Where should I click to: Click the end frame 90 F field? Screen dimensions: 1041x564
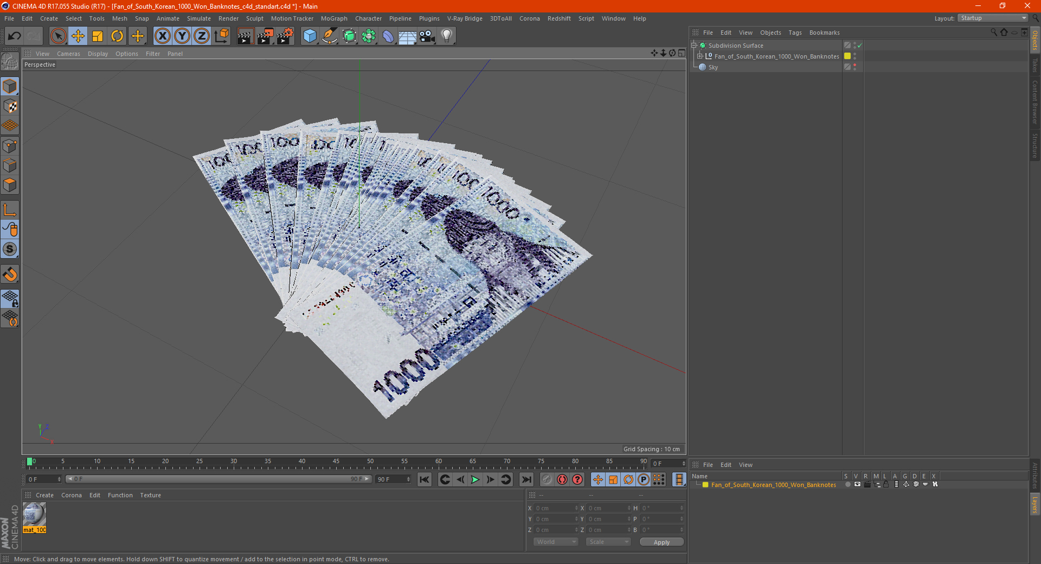tap(393, 479)
